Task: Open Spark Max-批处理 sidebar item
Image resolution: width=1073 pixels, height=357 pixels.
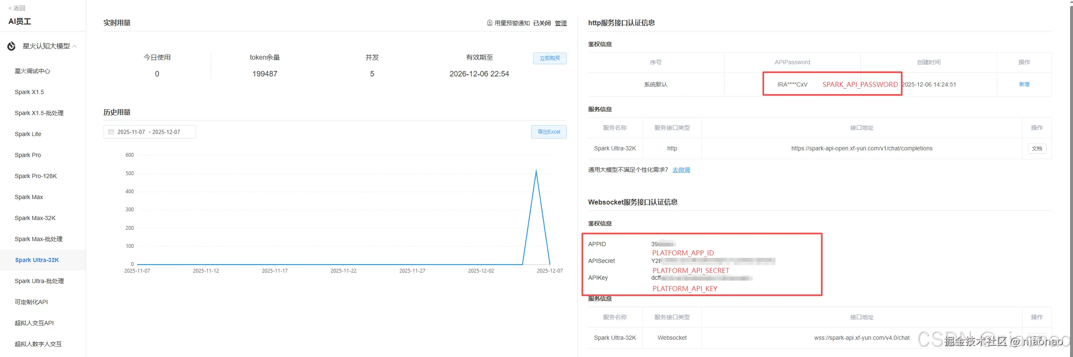Action: 38,239
